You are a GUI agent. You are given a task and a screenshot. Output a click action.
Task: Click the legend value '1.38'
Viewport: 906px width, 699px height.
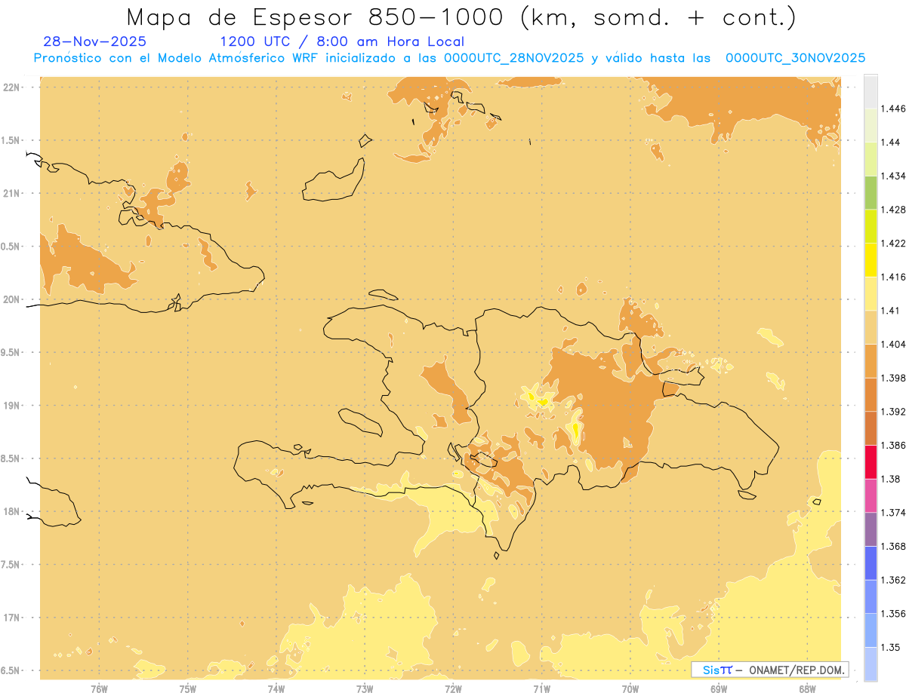(889, 479)
